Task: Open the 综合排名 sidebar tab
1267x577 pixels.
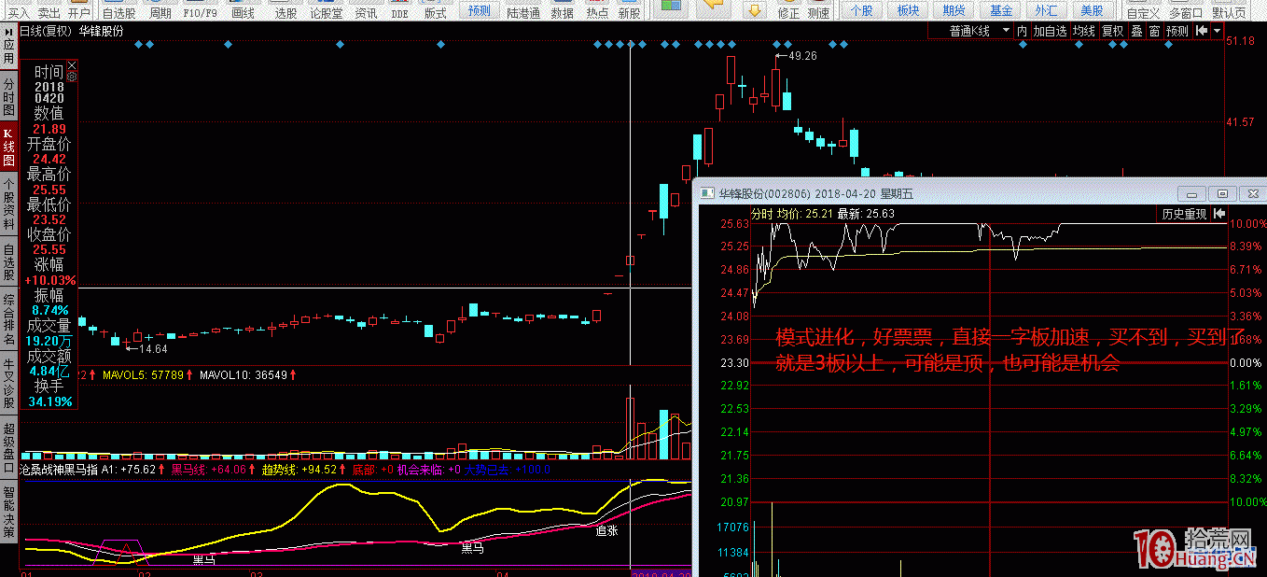Action: pyautogui.click(x=8, y=318)
